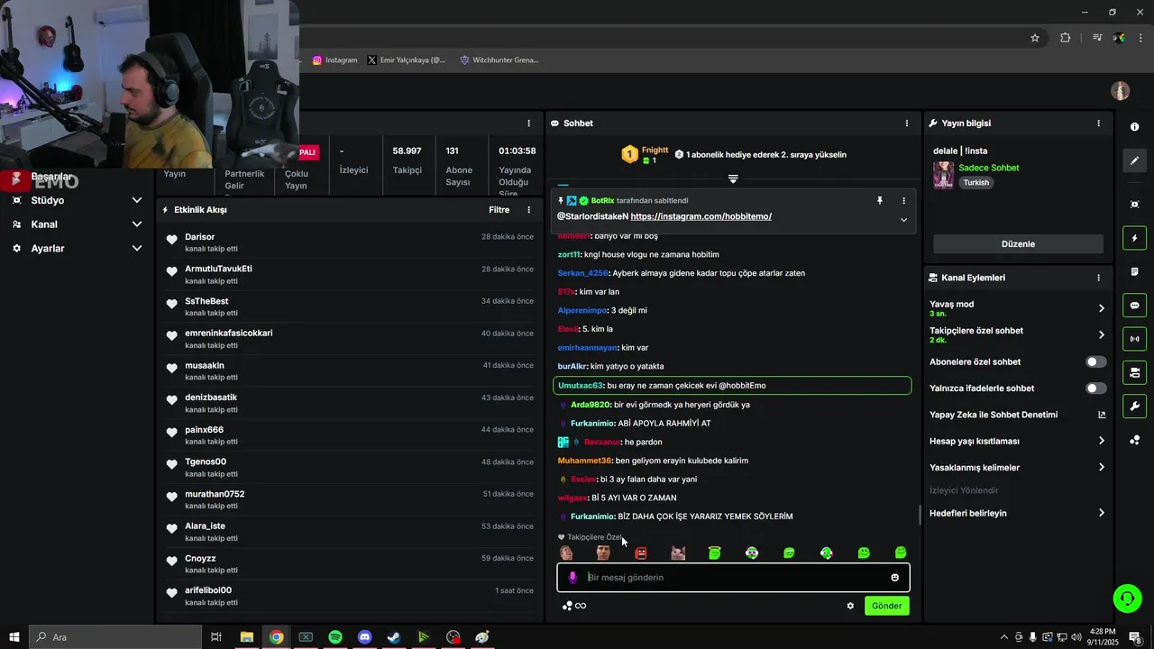Open Yavaş mod settings arrow
This screenshot has height=649, width=1154.
click(x=1101, y=308)
